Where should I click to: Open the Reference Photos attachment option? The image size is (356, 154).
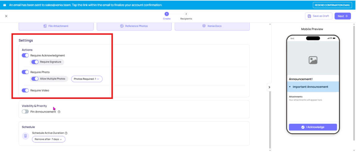point(134,26)
